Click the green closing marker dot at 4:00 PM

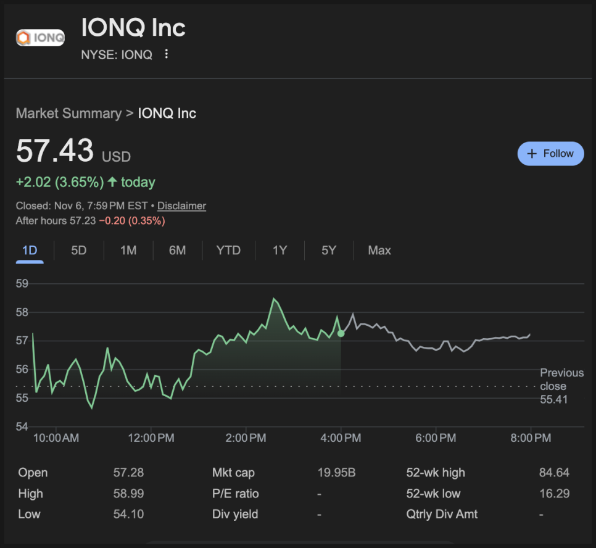(x=341, y=333)
